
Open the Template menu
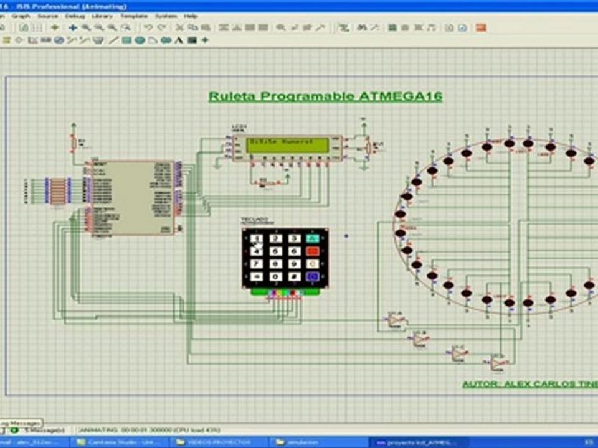point(134,16)
